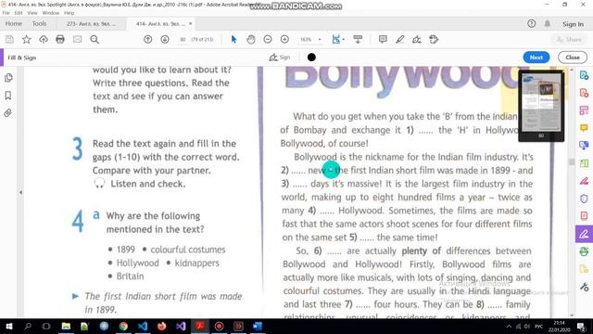Click the upload to cloud icon

point(44,39)
